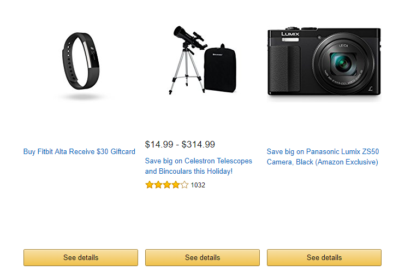
Task: Click the 'Camera, Black (Amazon Exclusive)' link line
Action: (x=323, y=162)
